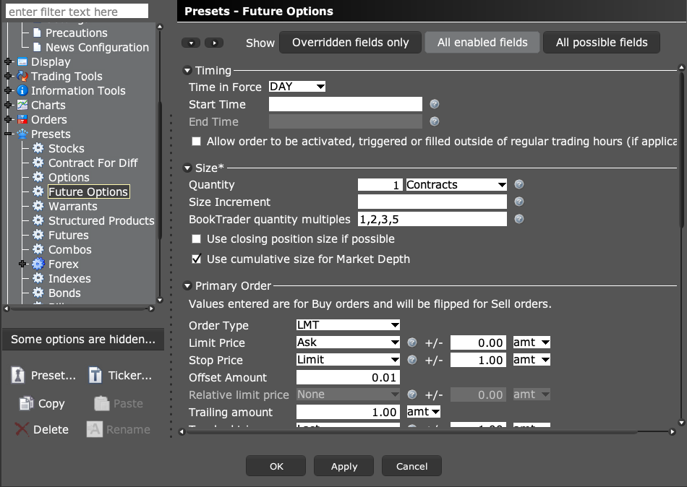Open Trailing amount amt dropdown
687x487 pixels.
click(423, 412)
